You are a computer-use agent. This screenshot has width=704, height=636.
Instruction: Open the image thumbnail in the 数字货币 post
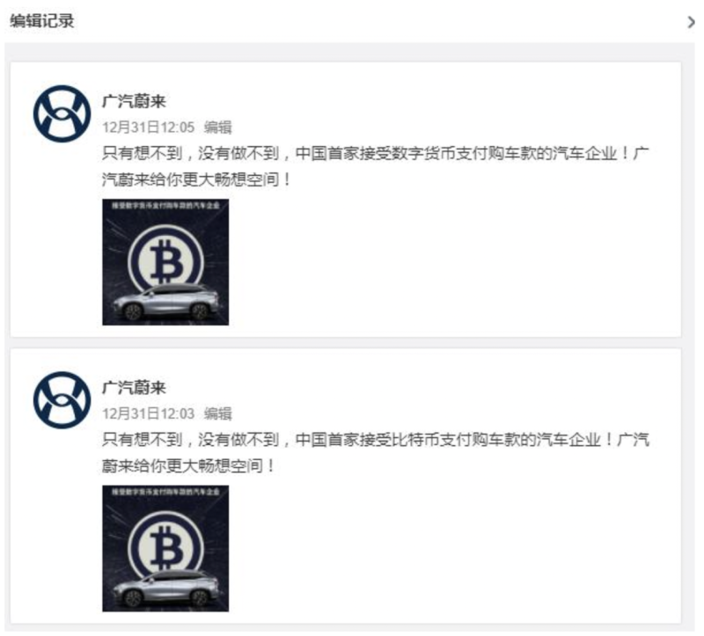pos(165,262)
